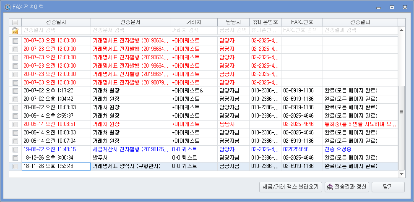Click the vertical scrollbar thumb

pyautogui.click(x=401, y=128)
